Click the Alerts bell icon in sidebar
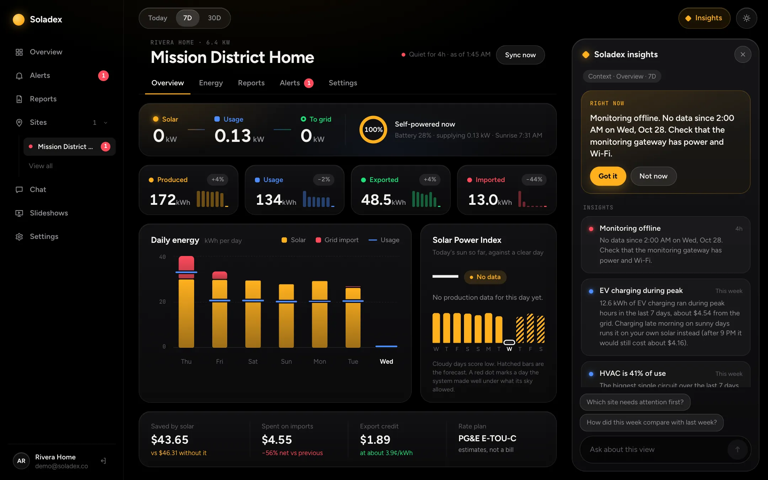The height and width of the screenshot is (480, 768). 19,76
